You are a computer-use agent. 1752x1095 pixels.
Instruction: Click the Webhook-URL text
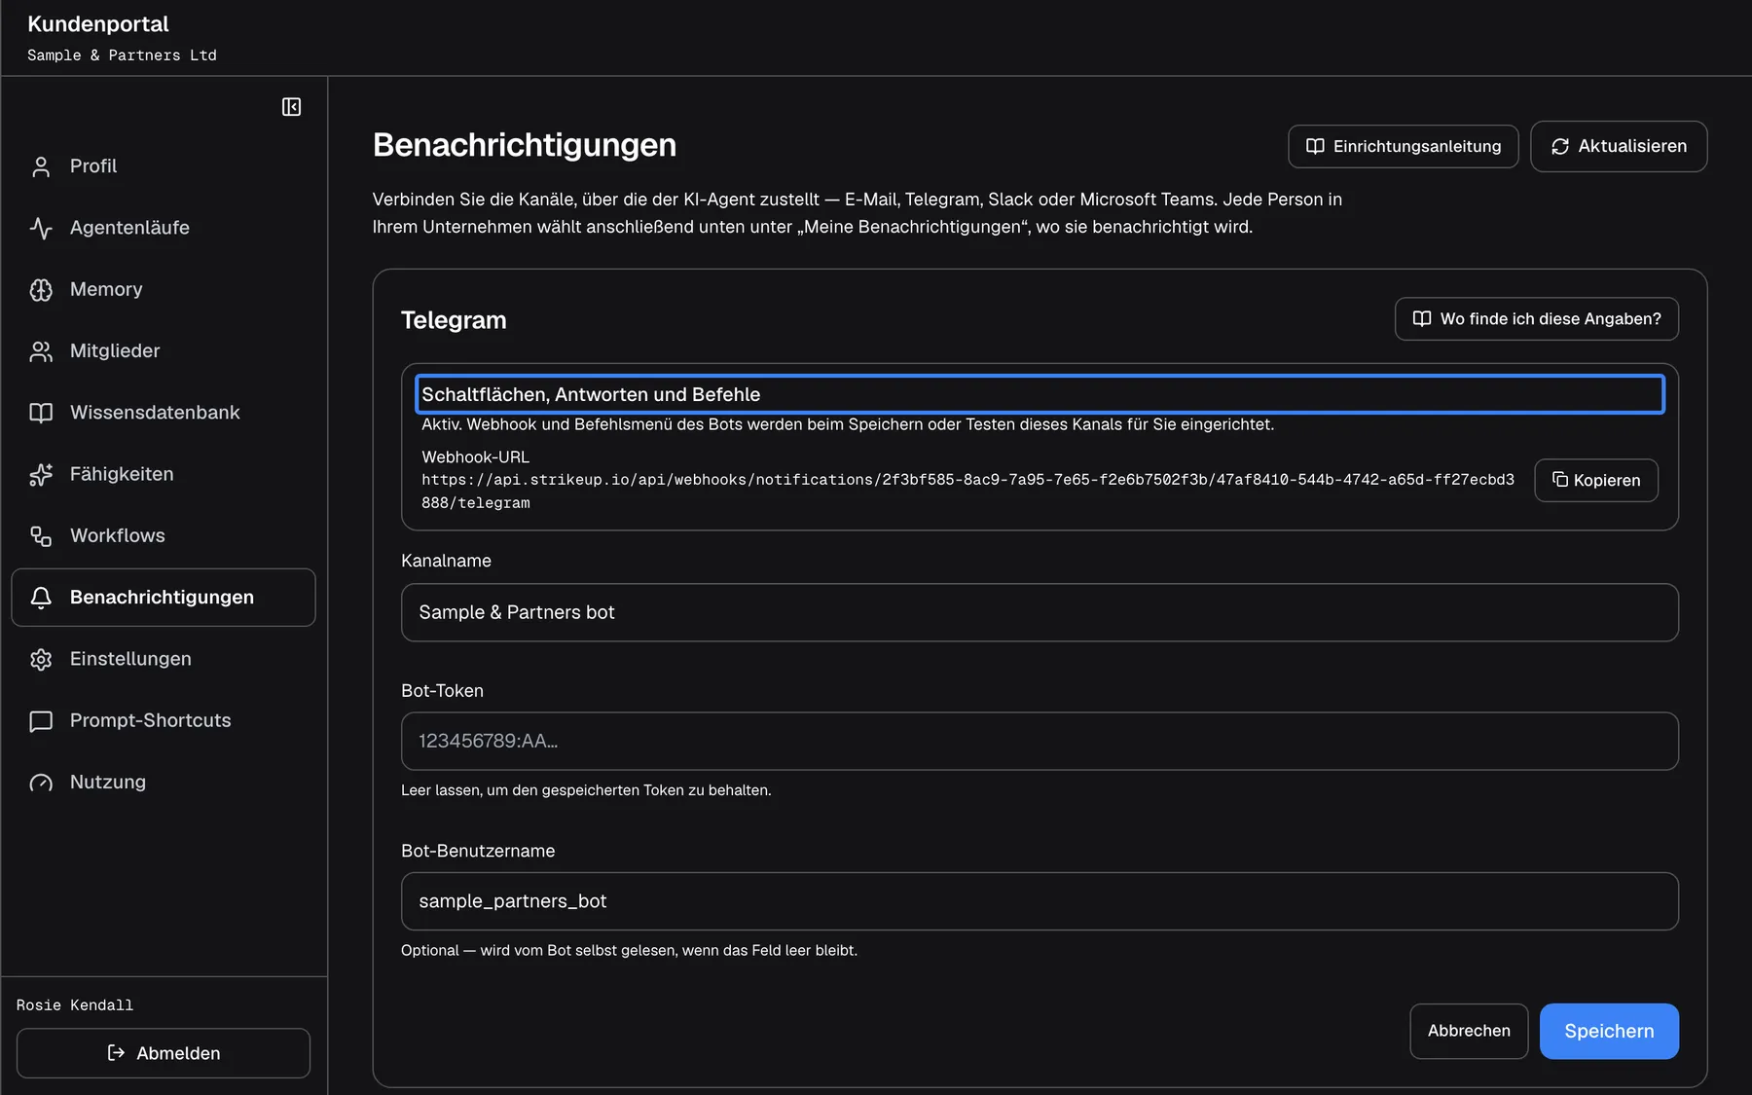tap(967, 492)
